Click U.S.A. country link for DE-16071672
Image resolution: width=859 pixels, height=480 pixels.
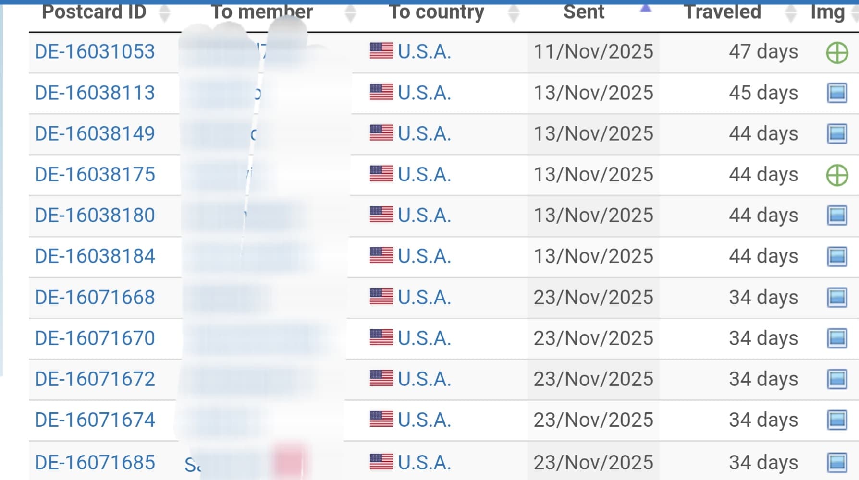[424, 379]
